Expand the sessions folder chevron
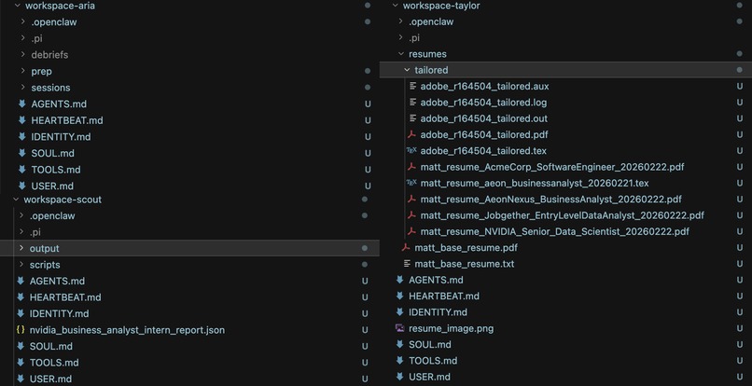 coord(23,88)
